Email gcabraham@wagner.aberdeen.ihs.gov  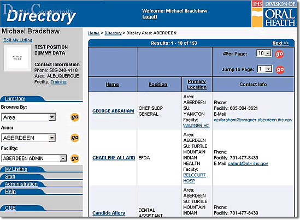[253, 120]
